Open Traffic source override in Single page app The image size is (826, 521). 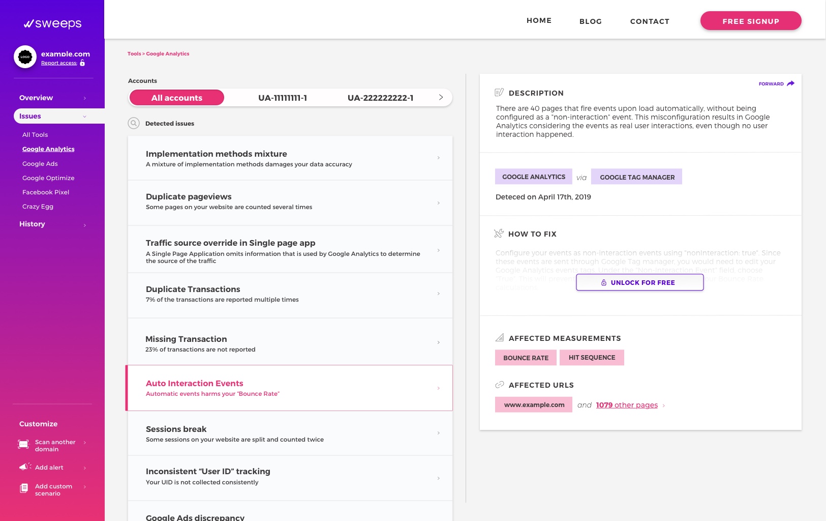coord(290,250)
